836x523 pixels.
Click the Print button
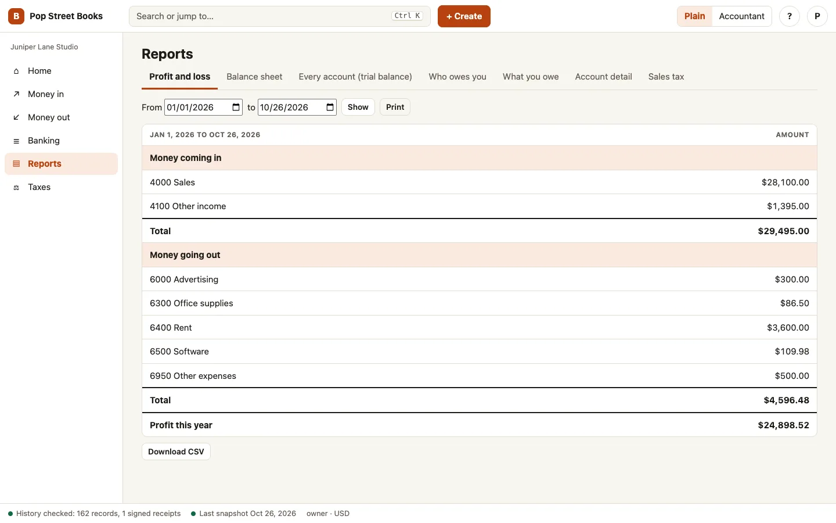click(395, 107)
